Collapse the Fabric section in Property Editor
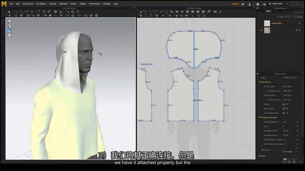Screen dimensions: 305x171 click(x=259, y=156)
